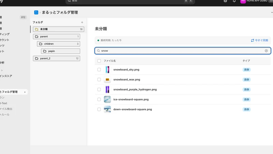Open the Alt-Text sidebar item
273x154 pixels.
[4, 103]
